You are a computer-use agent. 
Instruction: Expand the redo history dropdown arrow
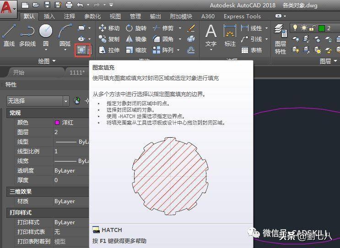104,5
